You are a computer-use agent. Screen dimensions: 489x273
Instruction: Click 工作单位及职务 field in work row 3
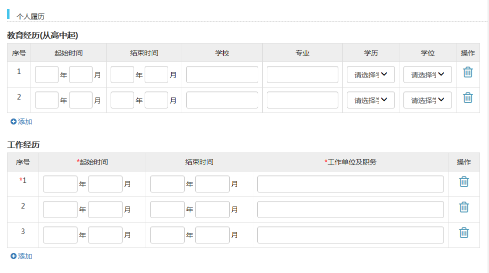350,235
